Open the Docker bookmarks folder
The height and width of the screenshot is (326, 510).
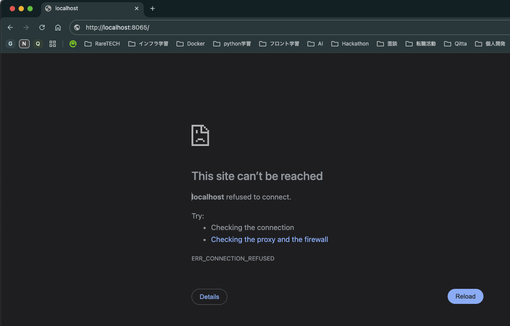[x=191, y=43]
